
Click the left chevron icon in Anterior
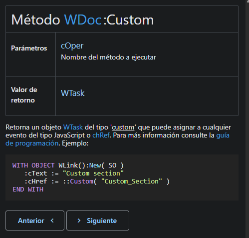[x=52, y=220]
